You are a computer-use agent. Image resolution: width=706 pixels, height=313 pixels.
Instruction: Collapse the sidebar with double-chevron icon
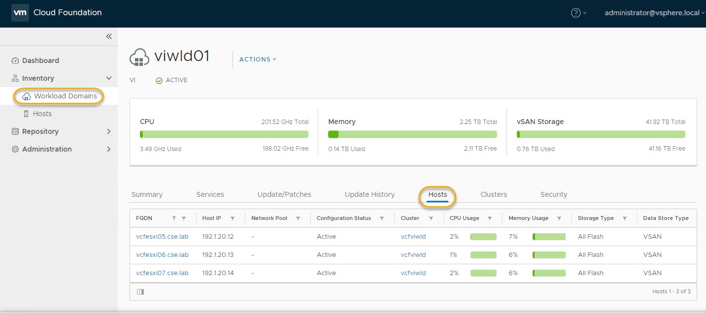[109, 36]
